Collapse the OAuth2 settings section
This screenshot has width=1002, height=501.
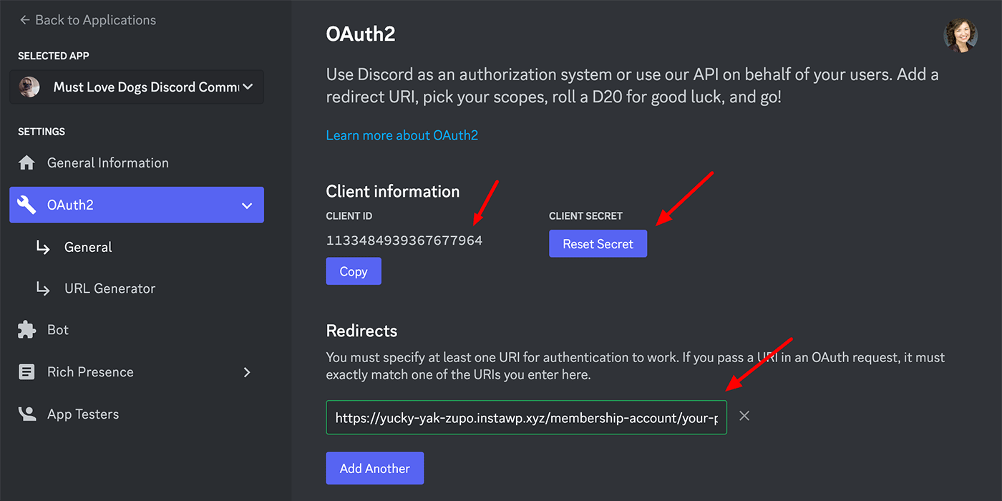click(246, 205)
